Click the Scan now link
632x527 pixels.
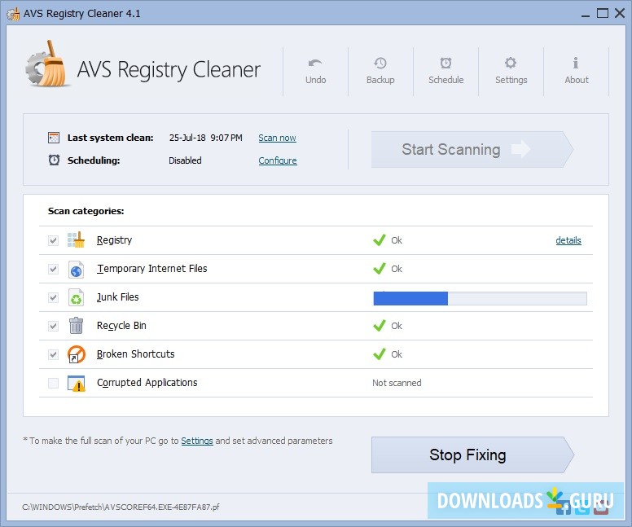(277, 138)
